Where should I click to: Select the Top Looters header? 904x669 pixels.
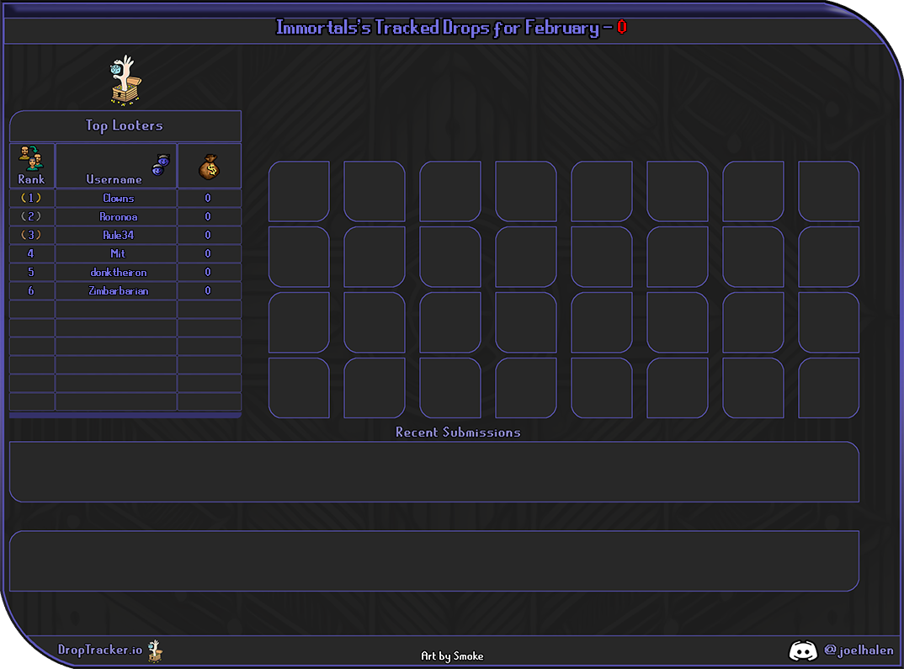point(125,126)
